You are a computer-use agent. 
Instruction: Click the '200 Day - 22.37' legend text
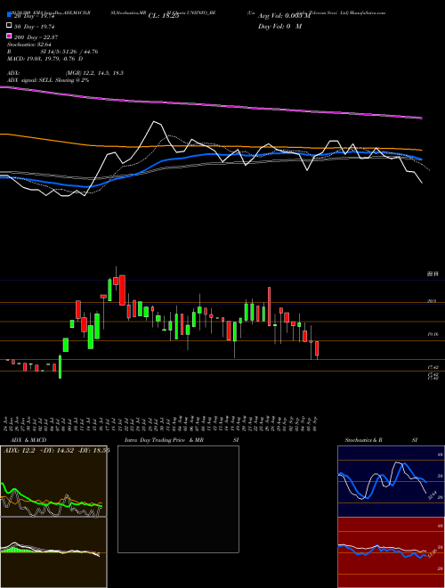click(x=36, y=37)
